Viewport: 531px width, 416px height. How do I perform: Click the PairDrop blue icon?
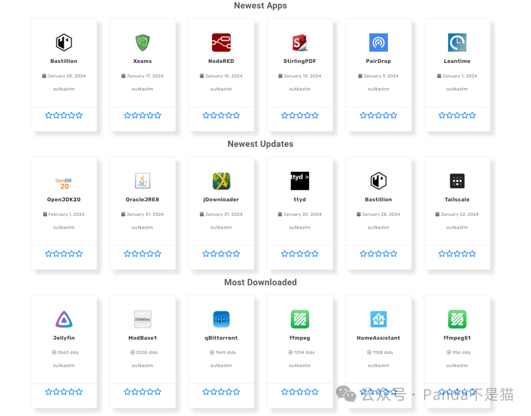pyautogui.click(x=378, y=42)
